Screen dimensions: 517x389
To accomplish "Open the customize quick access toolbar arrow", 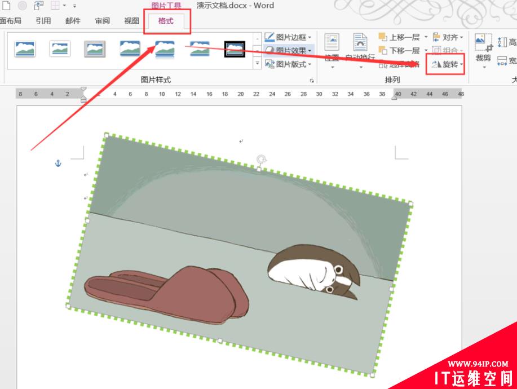I will 75,6.
